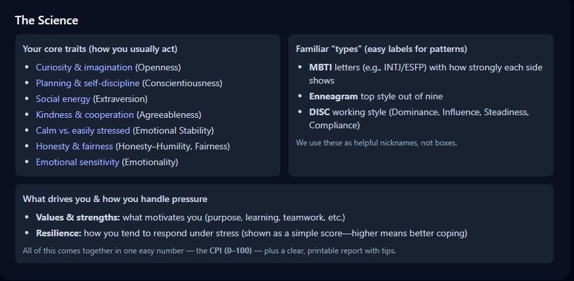Screen dimensions: 574x281
Task: Click the What drives you heading
Action: (115, 199)
